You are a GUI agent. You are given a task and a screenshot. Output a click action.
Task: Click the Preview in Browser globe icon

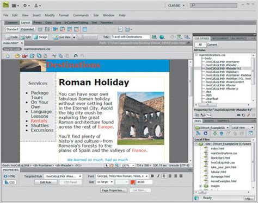coord(162,37)
